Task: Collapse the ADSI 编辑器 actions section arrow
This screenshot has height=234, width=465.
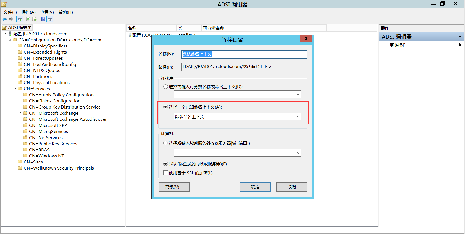Action: pos(460,37)
